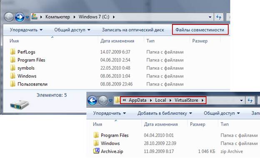Screen dimensions: 260x161
Task: Open Упорядочить menu in Windows 7 (C:) window
Action: (x=26, y=30)
